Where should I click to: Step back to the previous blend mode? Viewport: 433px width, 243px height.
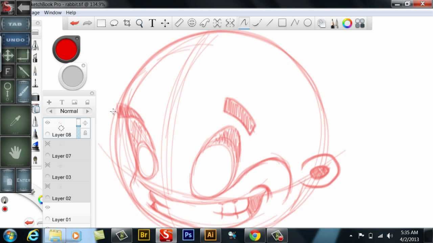(50, 111)
